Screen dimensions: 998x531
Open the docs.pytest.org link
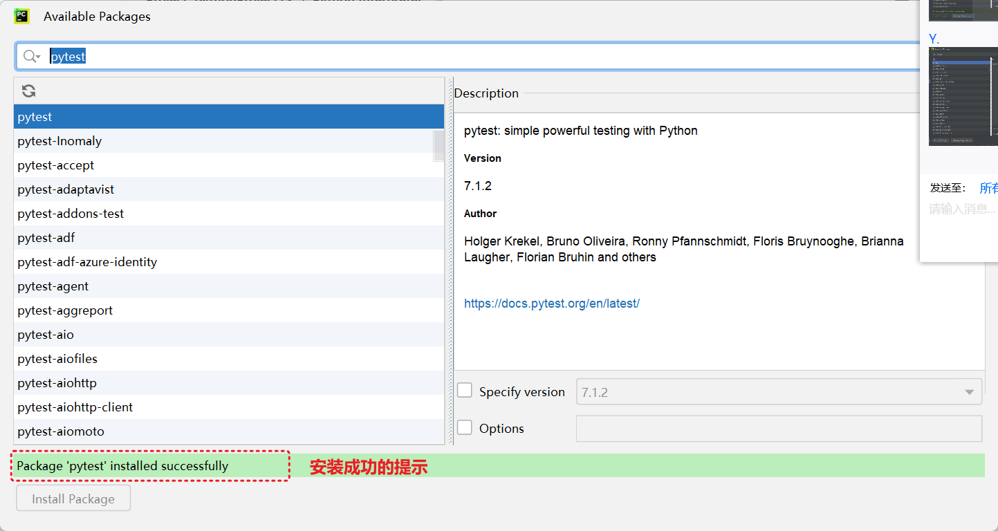tap(552, 303)
